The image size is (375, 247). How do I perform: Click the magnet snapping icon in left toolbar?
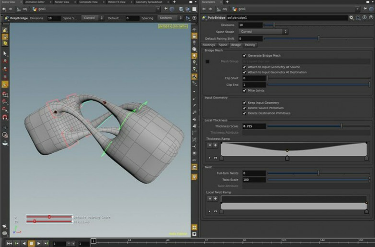5,117
